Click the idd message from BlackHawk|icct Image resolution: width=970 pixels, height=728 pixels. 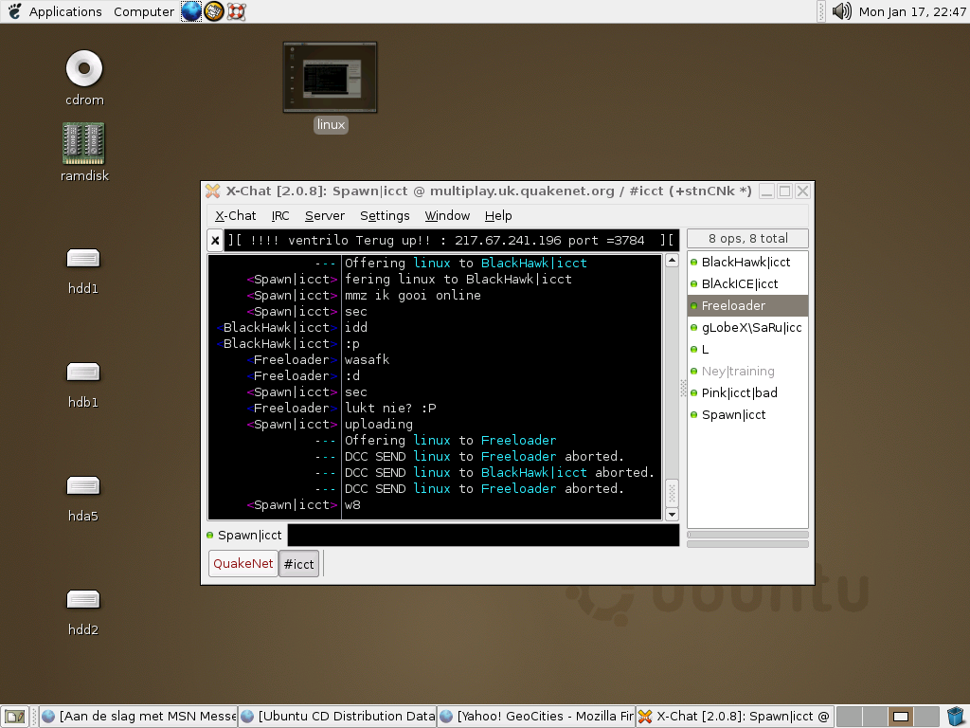click(x=356, y=327)
